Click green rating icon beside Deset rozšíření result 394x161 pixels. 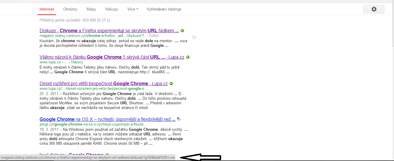171,83
